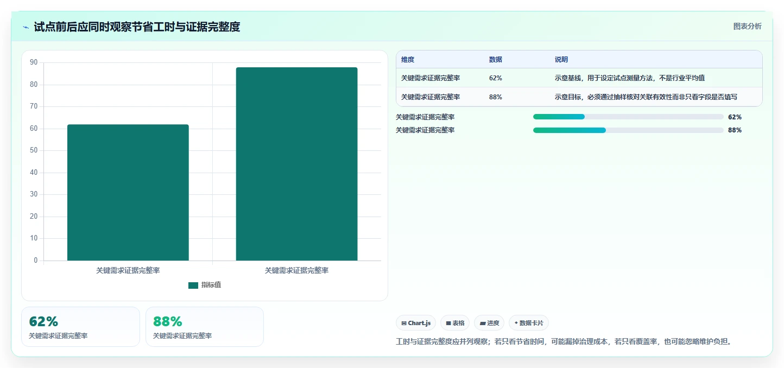This screenshot has height=368, width=784.
Task: Open the 88% data card
Action: (x=205, y=327)
